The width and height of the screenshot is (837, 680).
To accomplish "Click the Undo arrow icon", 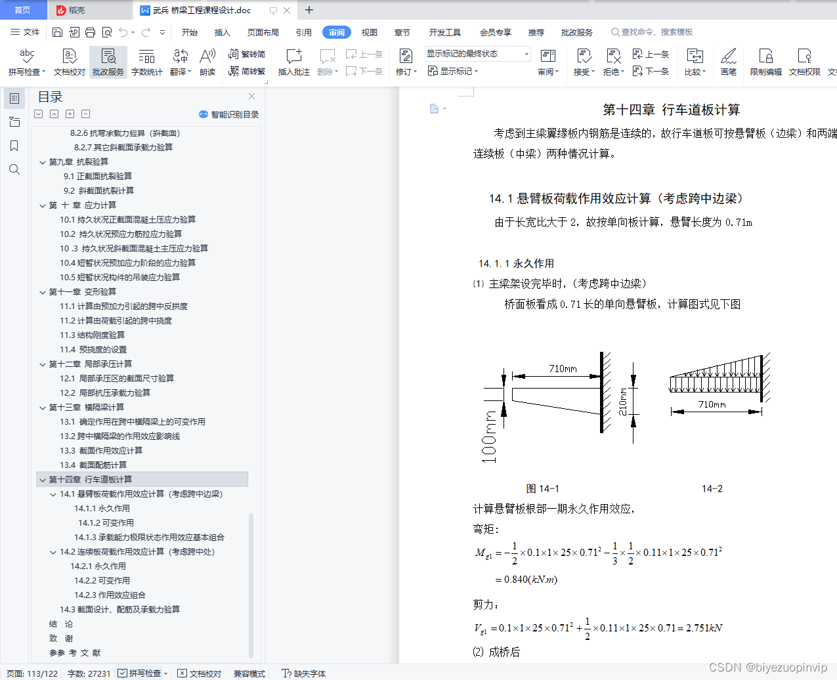I will tap(123, 32).
